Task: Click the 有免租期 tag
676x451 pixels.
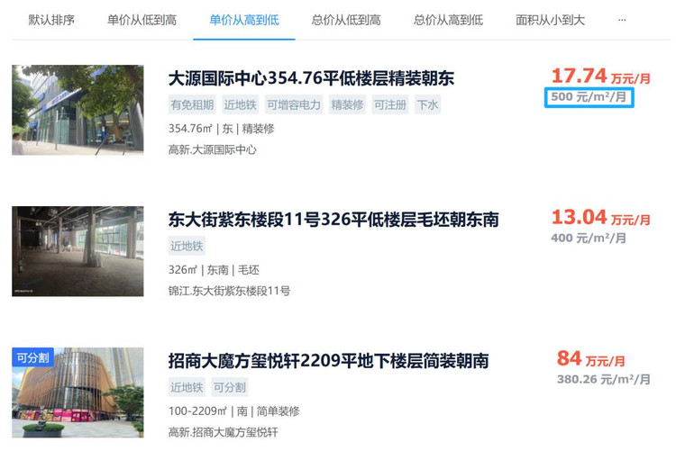Action: tap(192, 104)
